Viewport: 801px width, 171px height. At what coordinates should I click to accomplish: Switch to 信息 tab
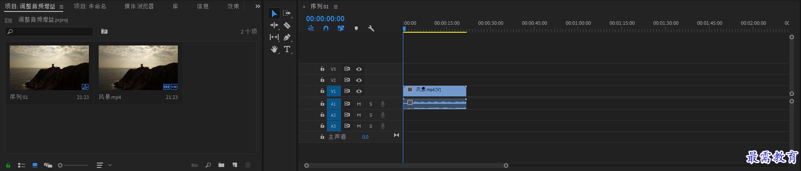point(203,6)
